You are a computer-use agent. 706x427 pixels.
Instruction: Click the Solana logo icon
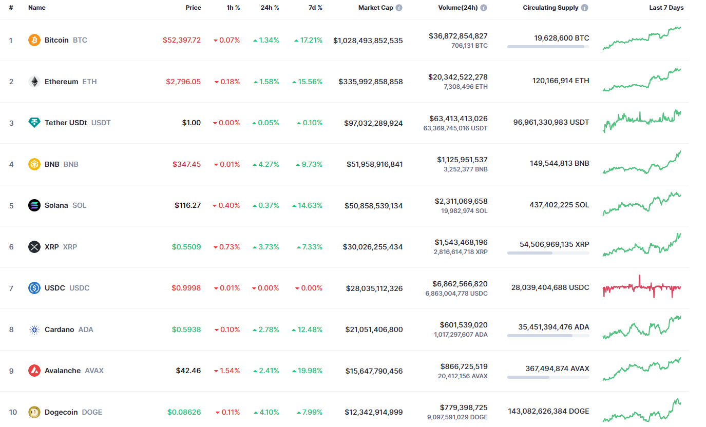34,205
